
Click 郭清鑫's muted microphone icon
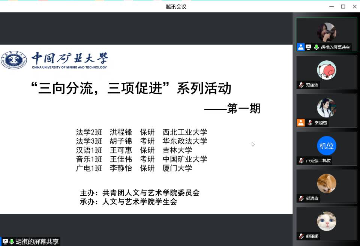pyautogui.click(x=301, y=198)
